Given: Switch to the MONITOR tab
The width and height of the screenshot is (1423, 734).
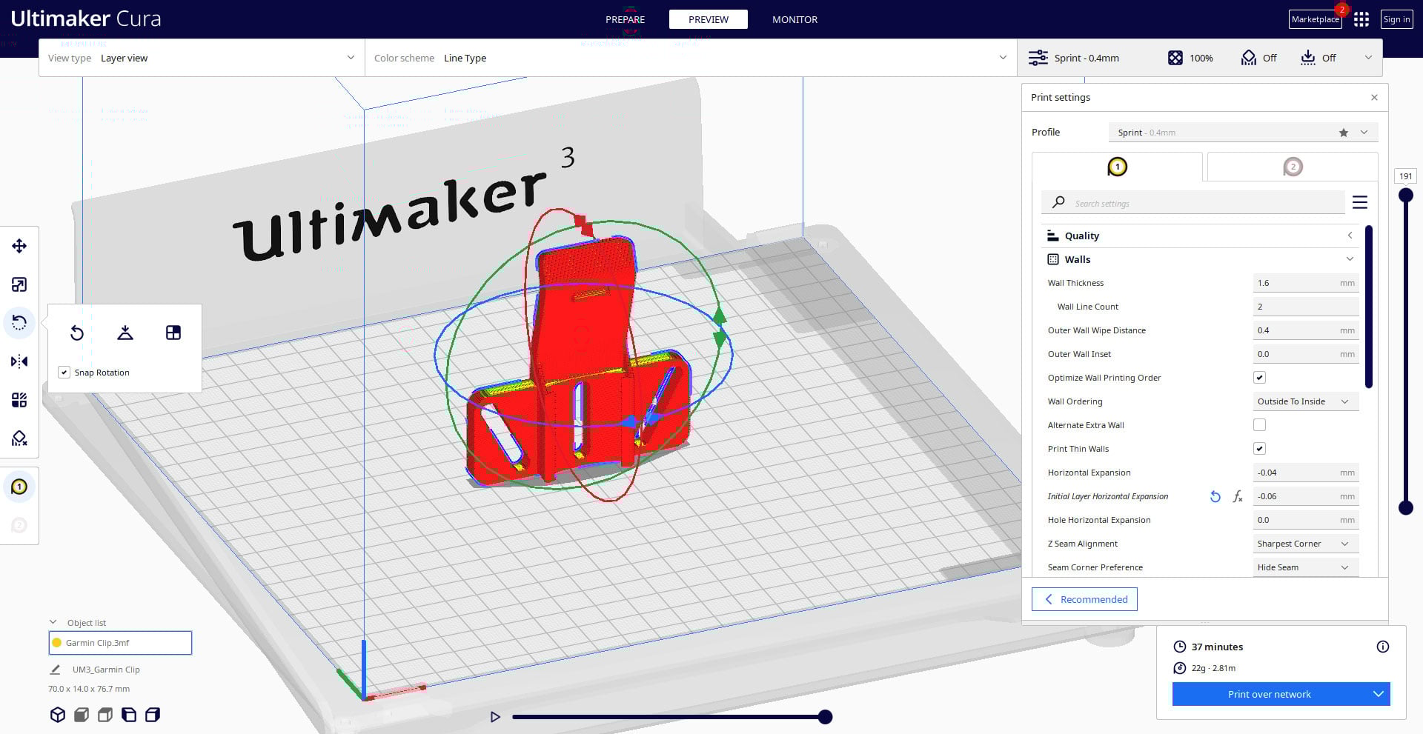Looking at the screenshot, I should (794, 19).
